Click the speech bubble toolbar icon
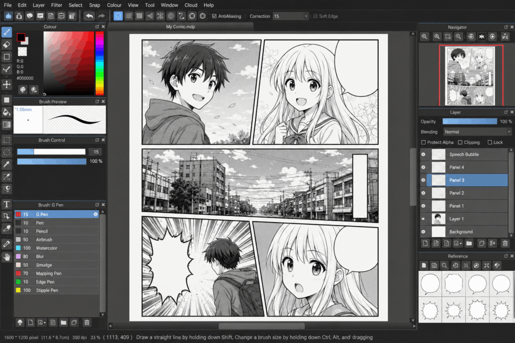This screenshot has width=515, height=343. pyautogui.click(x=30, y=16)
